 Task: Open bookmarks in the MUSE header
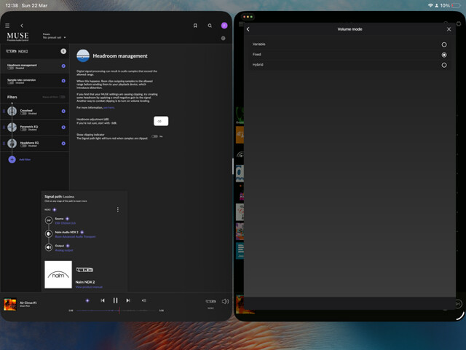pos(195,26)
